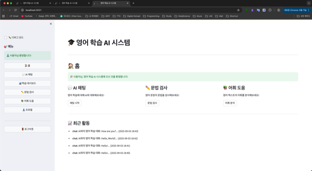Open a new tab with the plus icon

point(133,3)
